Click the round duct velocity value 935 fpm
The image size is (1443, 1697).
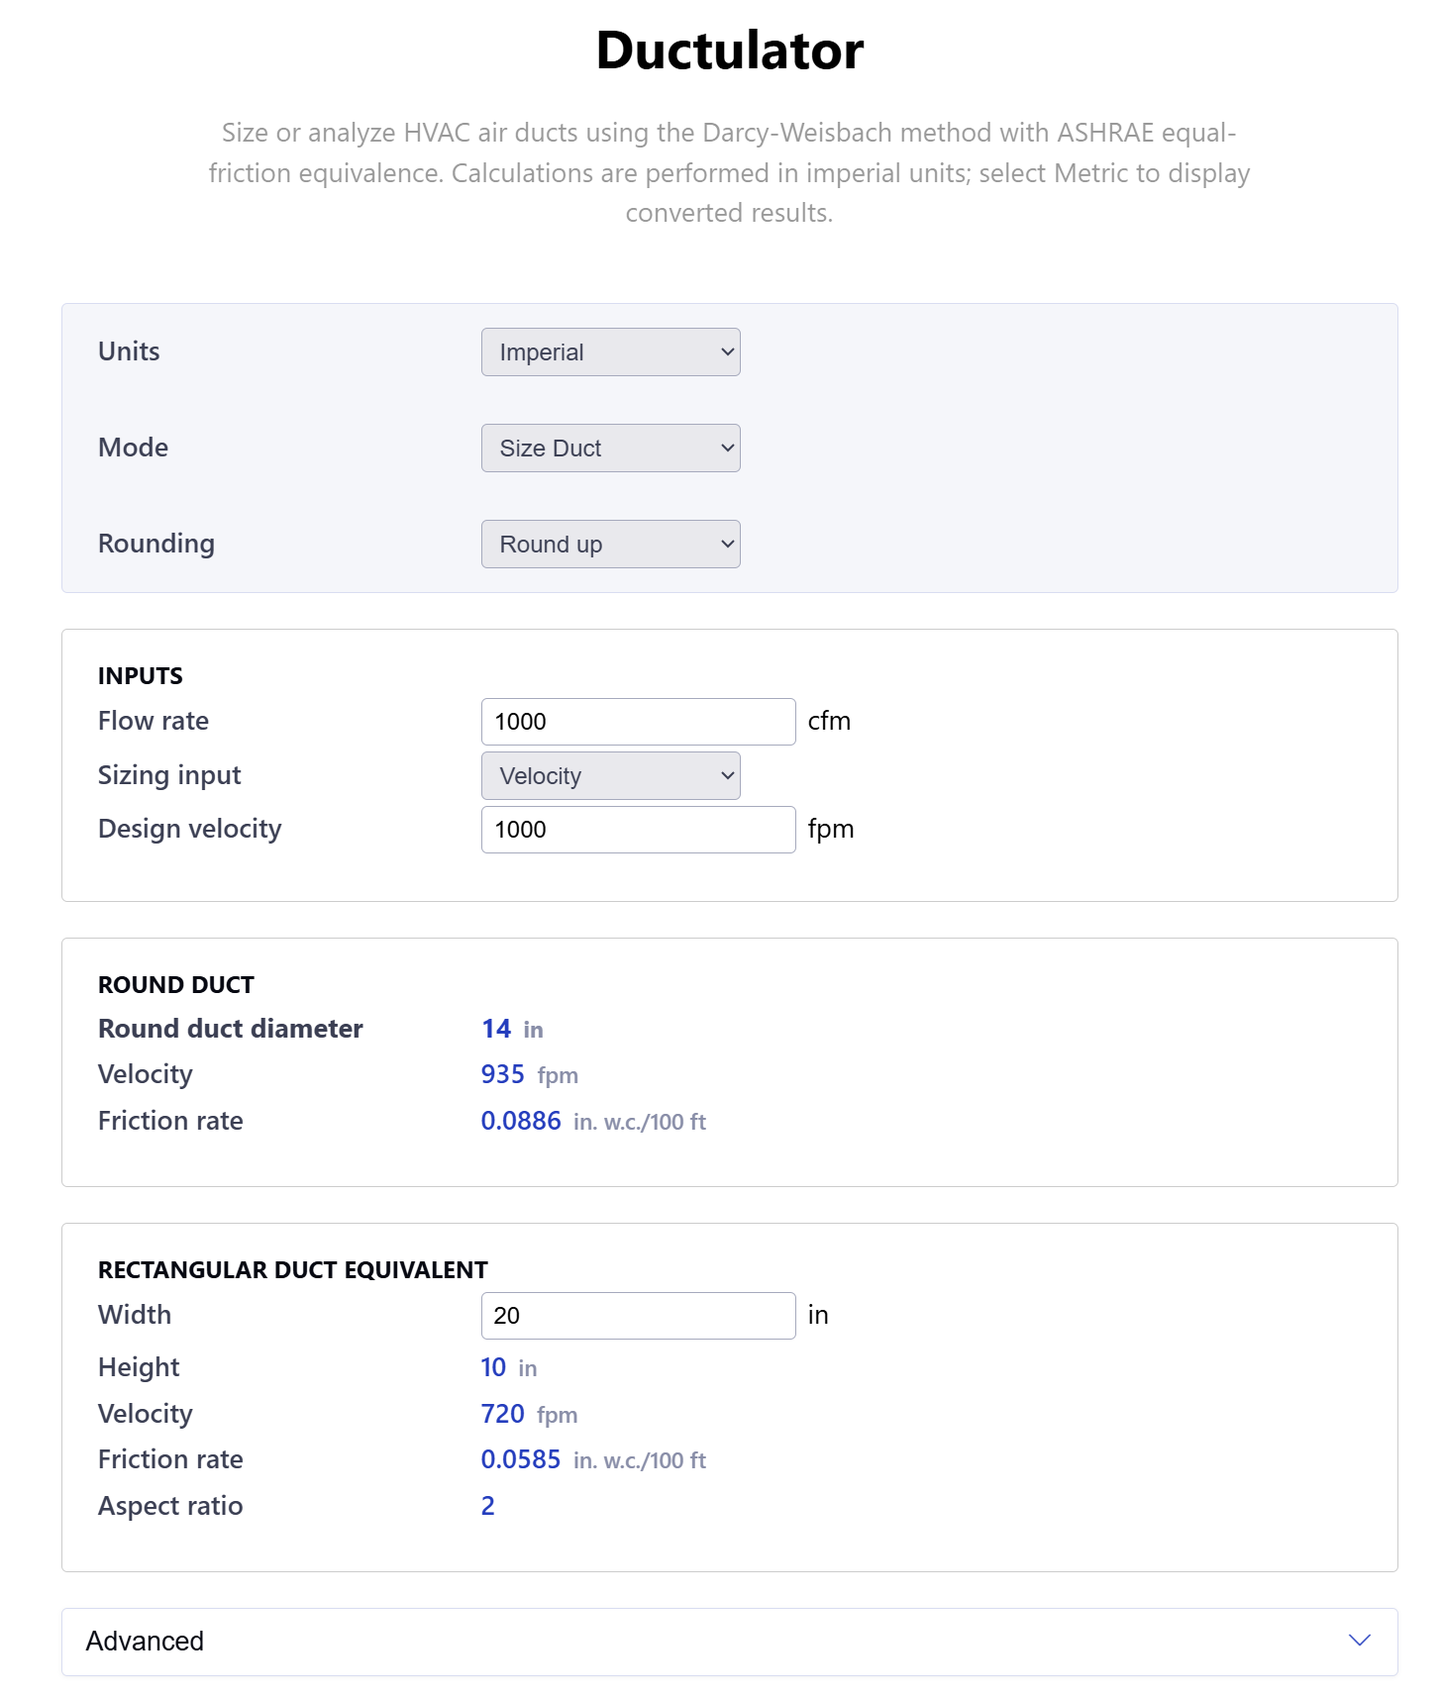[529, 1074]
